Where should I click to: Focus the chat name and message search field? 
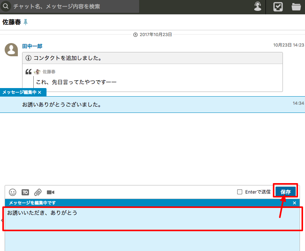pos(74,7)
